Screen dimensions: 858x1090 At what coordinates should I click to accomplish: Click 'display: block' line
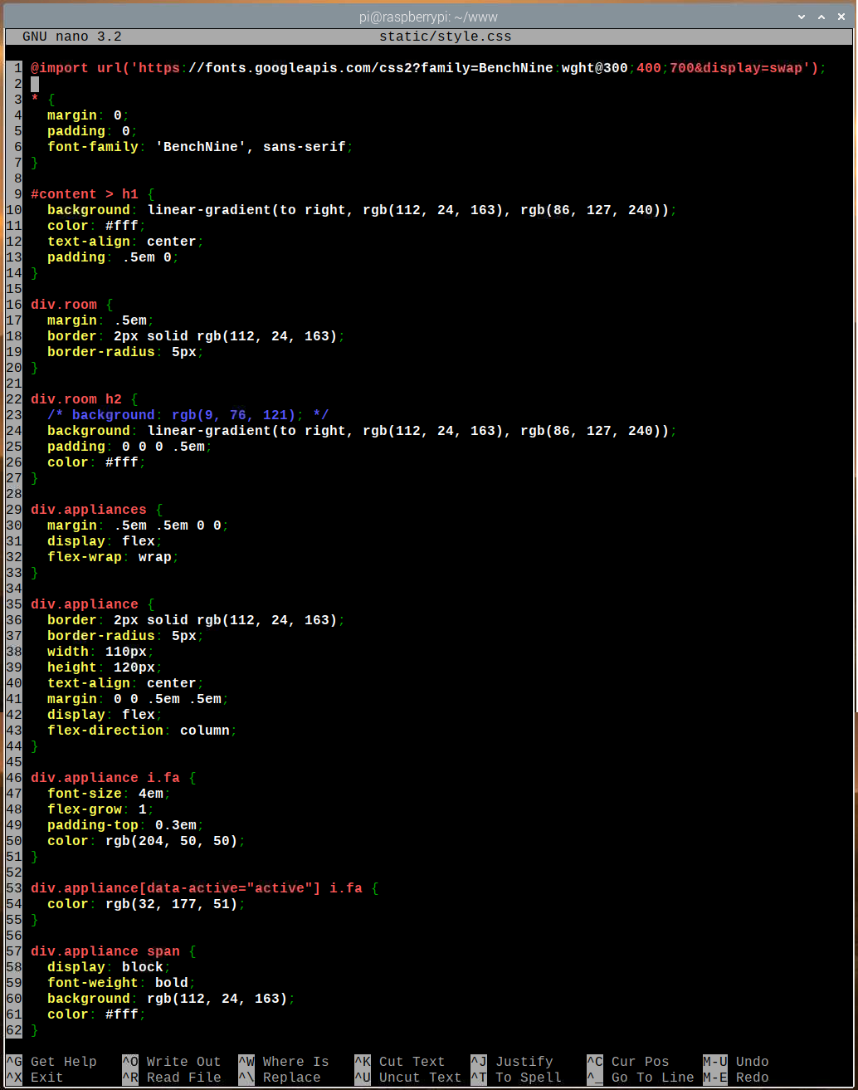tap(110, 967)
